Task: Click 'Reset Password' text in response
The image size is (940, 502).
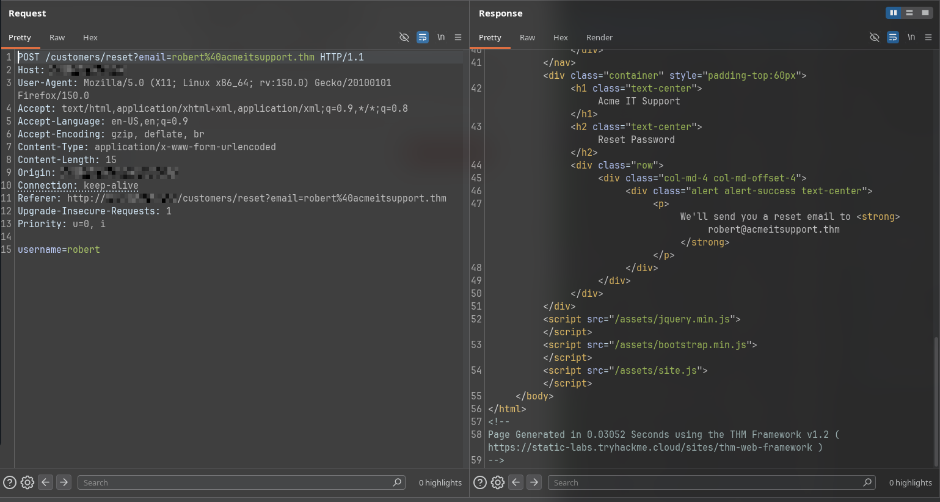Action: [x=636, y=139]
